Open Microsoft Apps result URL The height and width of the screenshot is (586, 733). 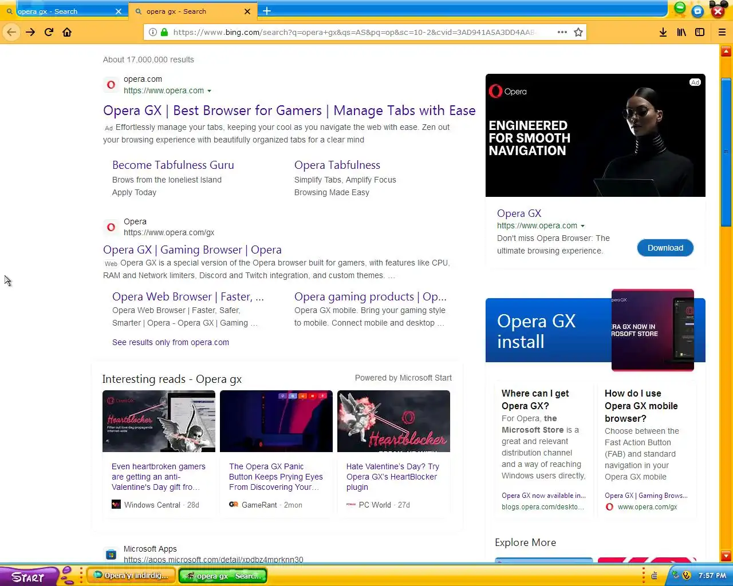[214, 560]
